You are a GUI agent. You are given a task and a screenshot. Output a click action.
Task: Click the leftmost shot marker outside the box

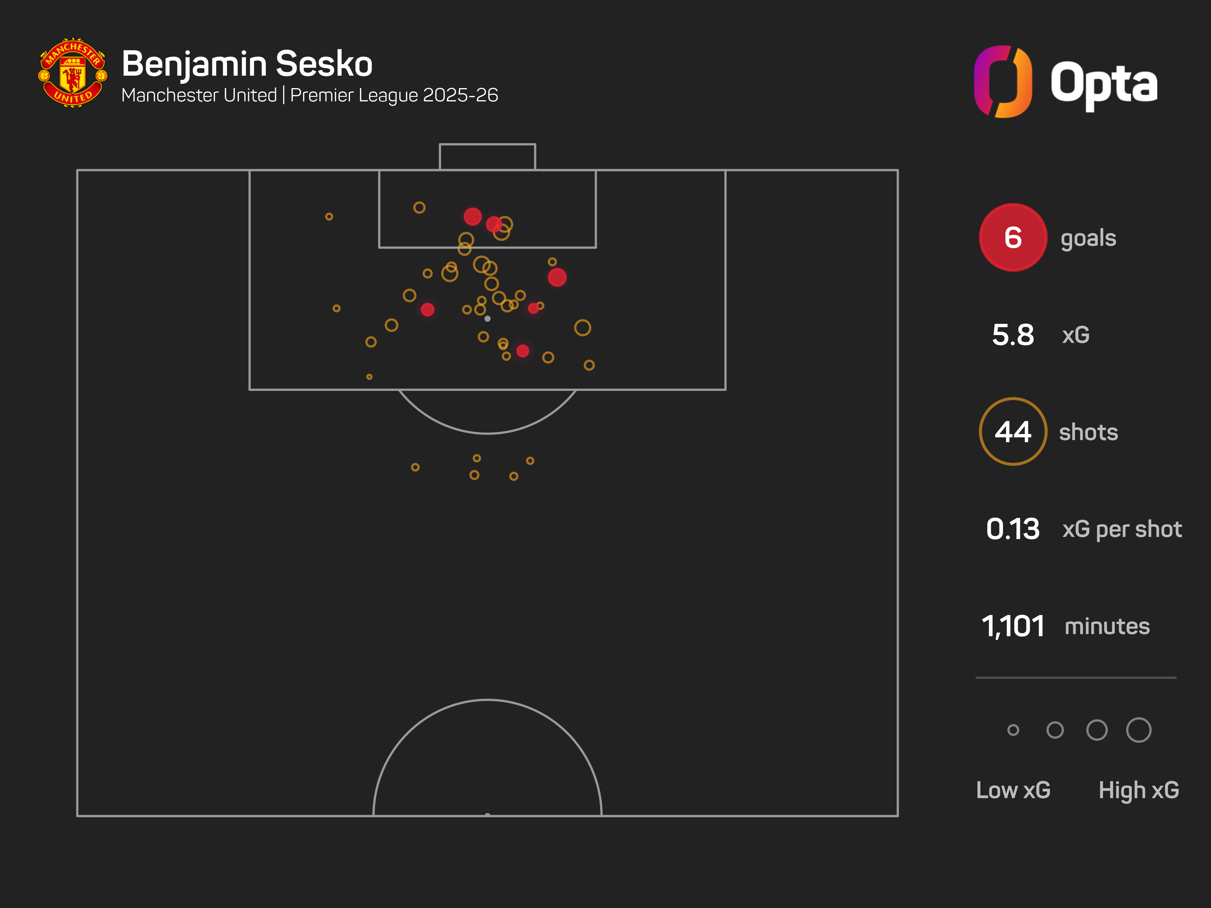[415, 467]
